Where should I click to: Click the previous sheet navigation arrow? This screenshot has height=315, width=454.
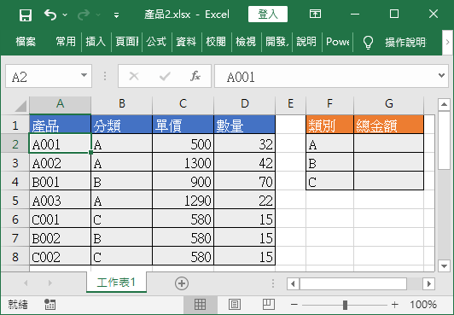point(26,283)
